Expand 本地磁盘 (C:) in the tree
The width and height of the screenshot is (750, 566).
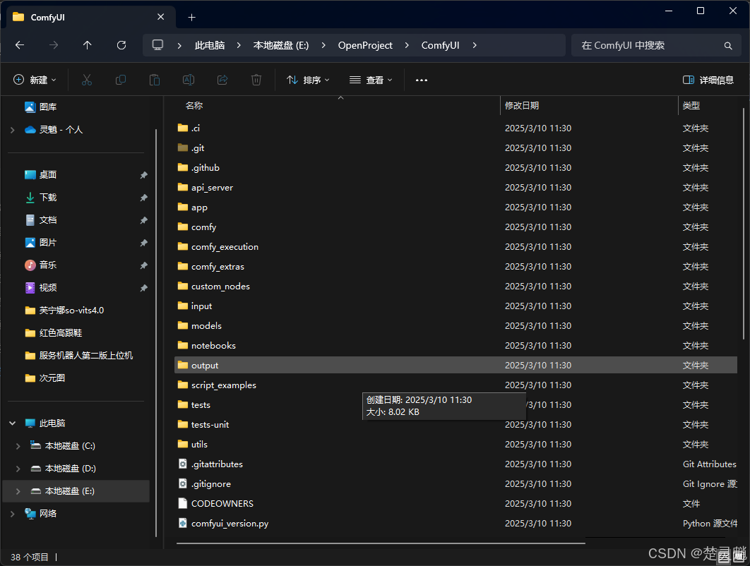18,446
